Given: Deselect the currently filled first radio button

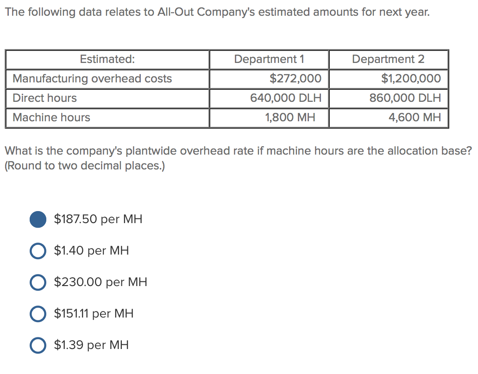Looking at the screenshot, I should coord(38,219).
